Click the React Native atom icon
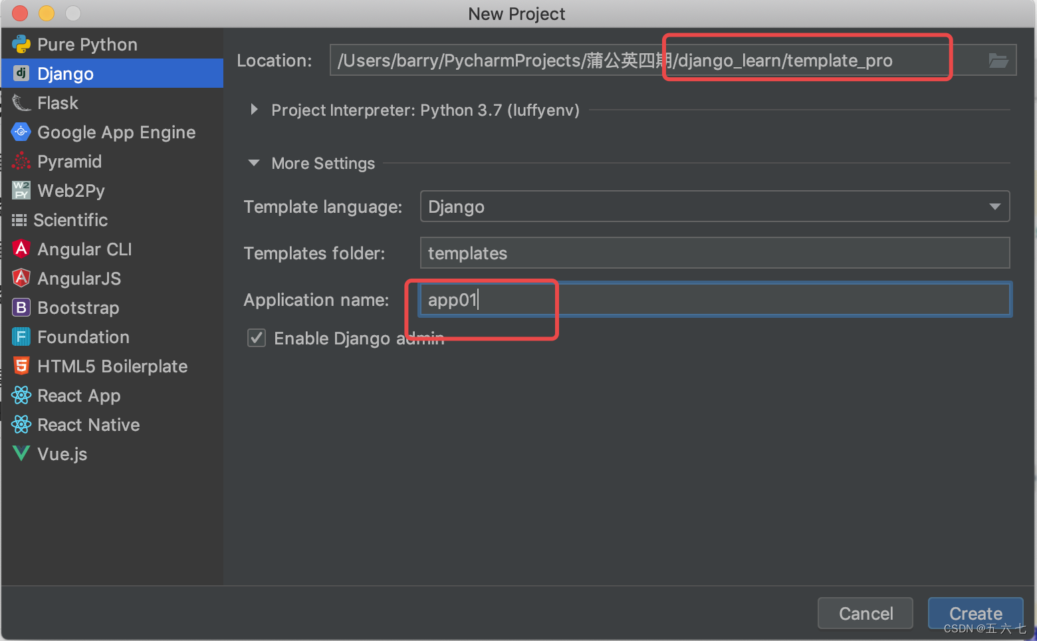This screenshot has width=1037, height=641. (21, 424)
